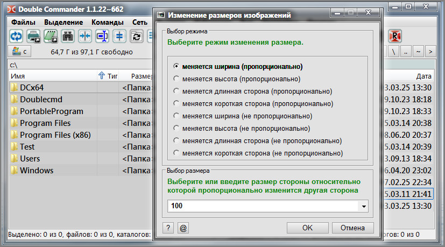Click the c:\ path bar
Image resolution: width=445 pixels, height=247 pixels.
coord(80,65)
